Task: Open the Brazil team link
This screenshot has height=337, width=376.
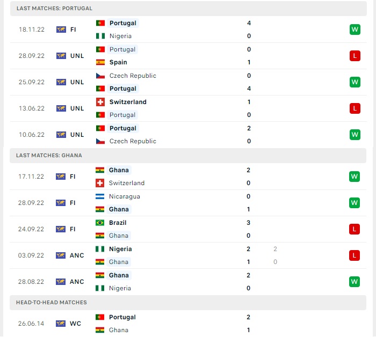Action: (x=118, y=223)
